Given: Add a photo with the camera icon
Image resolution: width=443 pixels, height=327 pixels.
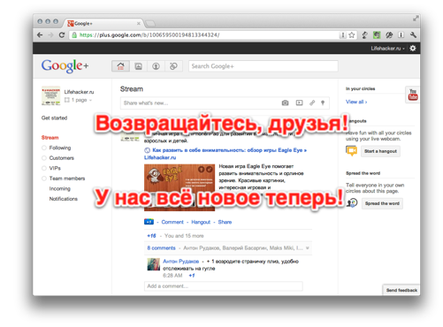Looking at the screenshot, I should 285,103.
